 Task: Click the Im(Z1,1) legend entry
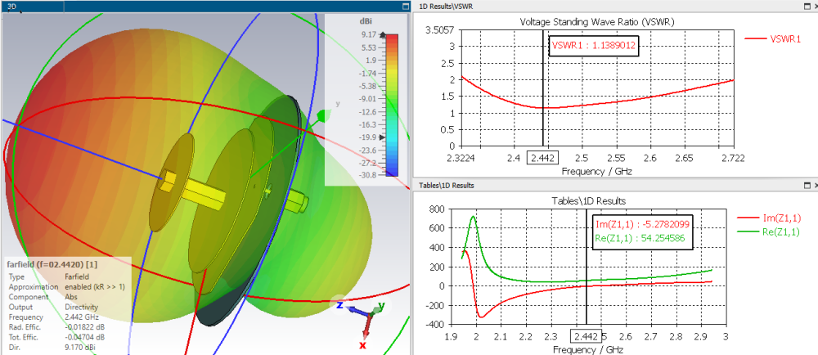pyautogui.click(x=768, y=218)
